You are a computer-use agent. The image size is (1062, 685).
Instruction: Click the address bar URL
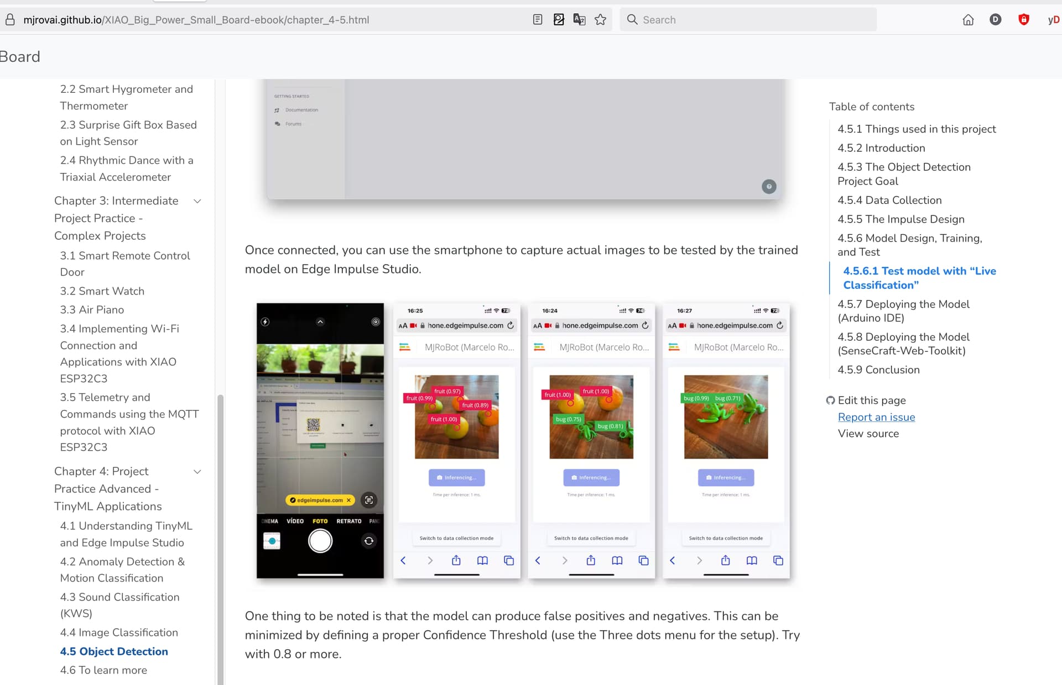tap(196, 20)
